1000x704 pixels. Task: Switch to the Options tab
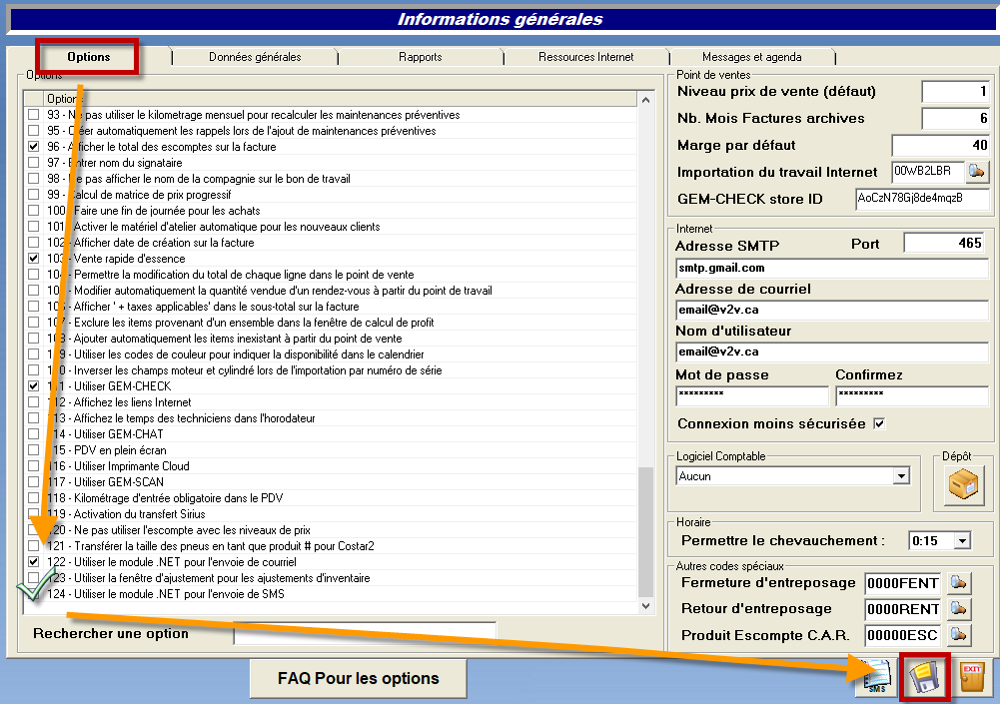88,57
